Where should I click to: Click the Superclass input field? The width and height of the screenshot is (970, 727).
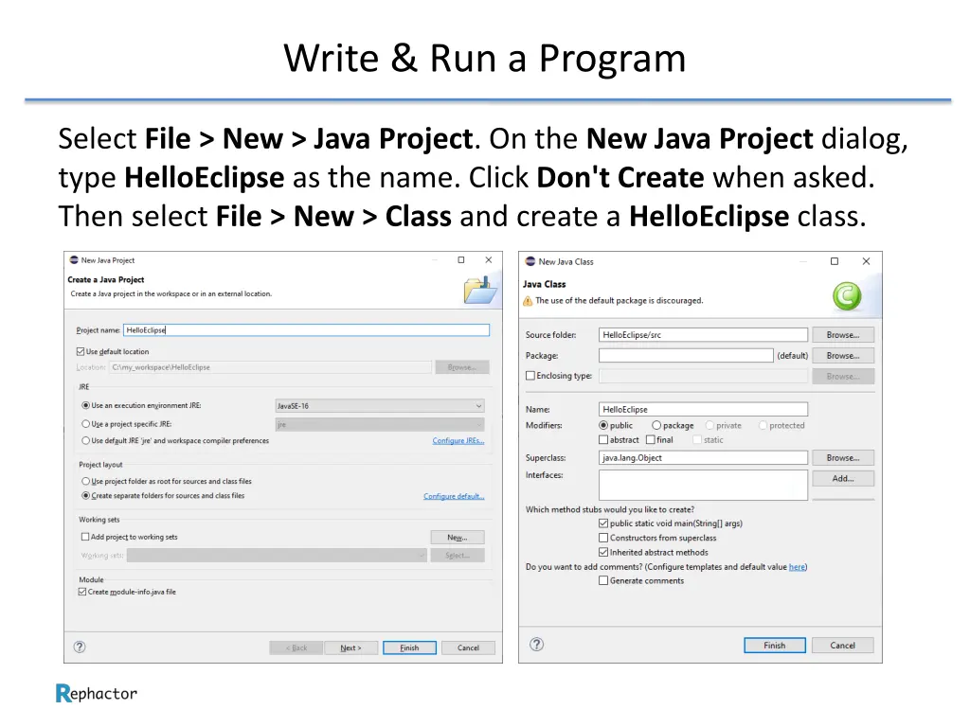tap(703, 458)
